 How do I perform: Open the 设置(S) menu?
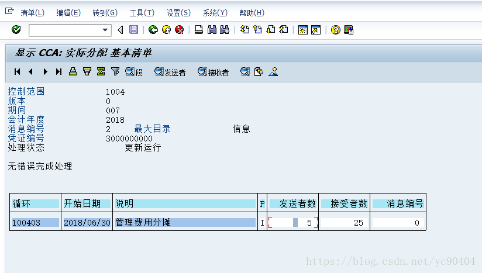point(178,13)
